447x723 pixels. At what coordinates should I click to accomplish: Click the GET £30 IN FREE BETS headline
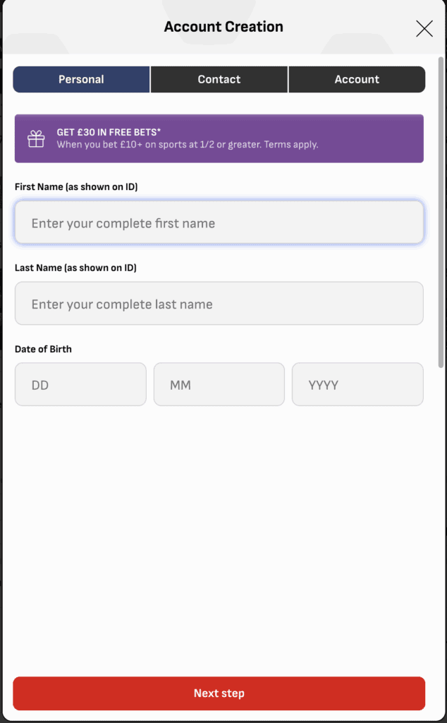(x=109, y=132)
